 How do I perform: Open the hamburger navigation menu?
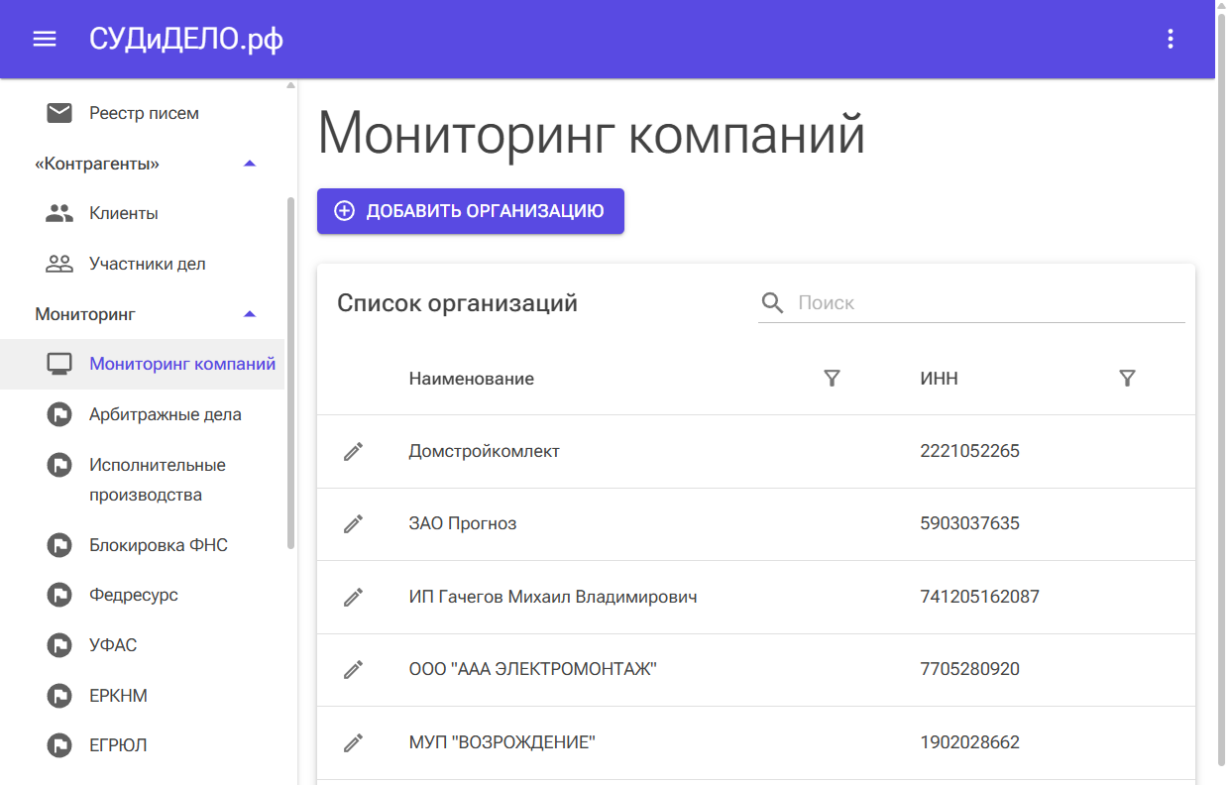pyautogui.click(x=45, y=39)
